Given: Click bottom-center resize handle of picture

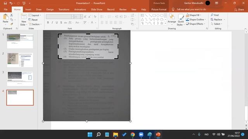Looking at the screenshot, I should click(87, 121).
